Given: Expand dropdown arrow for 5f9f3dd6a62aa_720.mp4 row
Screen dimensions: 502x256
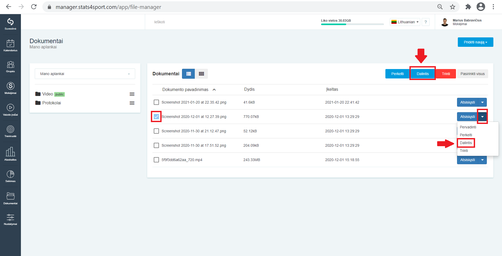Looking at the screenshot, I should pyautogui.click(x=482, y=160).
